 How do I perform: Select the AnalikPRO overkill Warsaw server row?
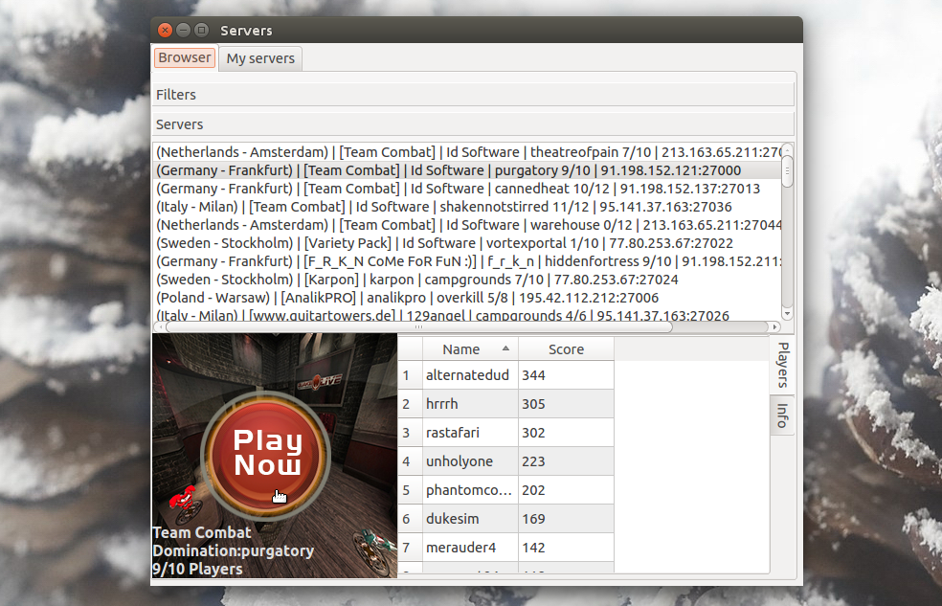[x=468, y=298]
